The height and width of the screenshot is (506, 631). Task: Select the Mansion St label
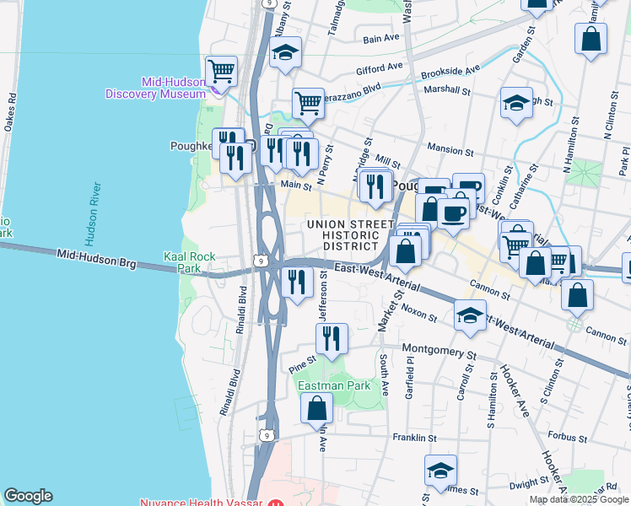coord(450,149)
